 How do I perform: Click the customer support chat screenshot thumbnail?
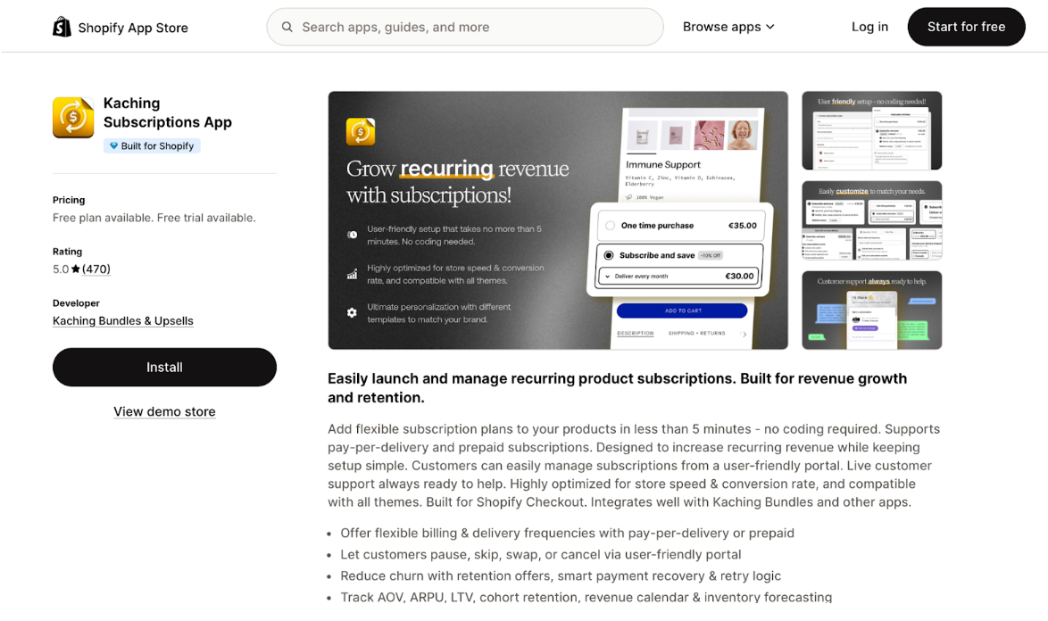870,310
